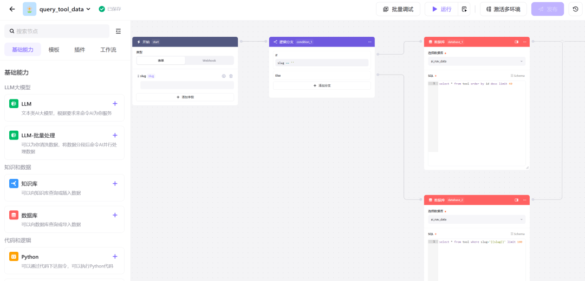This screenshot has height=281, width=585.
Task: Click the Else branch row
Action: click(x=322, y=76)
